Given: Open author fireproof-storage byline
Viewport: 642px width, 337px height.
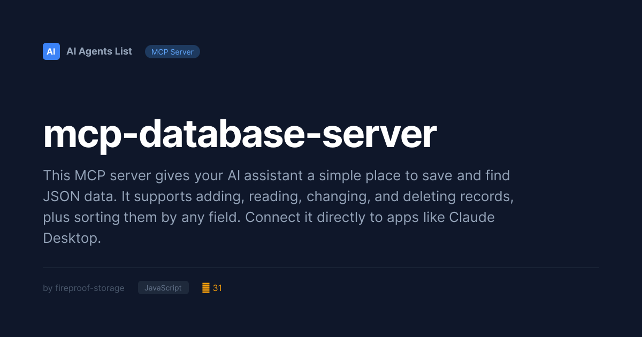Looking at the screenshot, I should coord(83,288).
